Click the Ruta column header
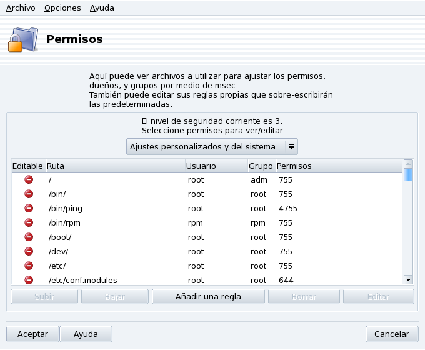The width and height of the screenshot is (425, 350). tap(114, 166)
